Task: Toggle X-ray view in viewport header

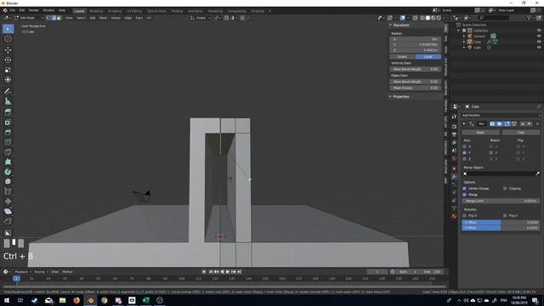Action: coord(416,18)
